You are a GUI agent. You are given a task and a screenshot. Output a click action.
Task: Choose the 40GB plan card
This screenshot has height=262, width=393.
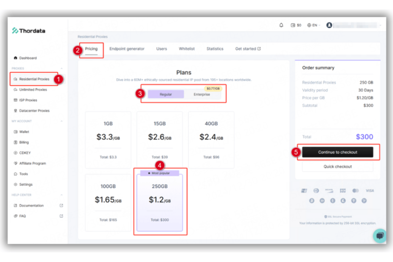[x=211, y=140]
